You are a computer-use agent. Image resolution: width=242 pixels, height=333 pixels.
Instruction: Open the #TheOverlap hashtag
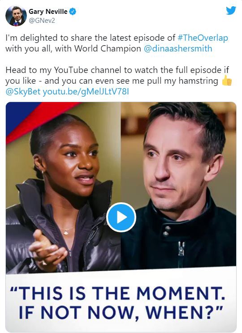pos(203,38)
